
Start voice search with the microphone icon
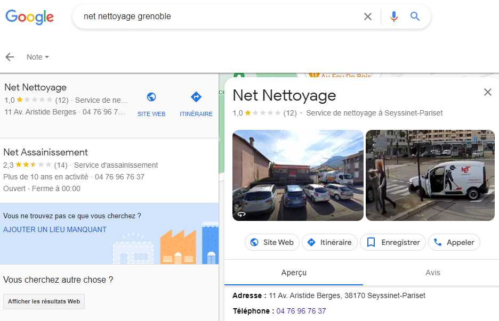pos(393,17)
